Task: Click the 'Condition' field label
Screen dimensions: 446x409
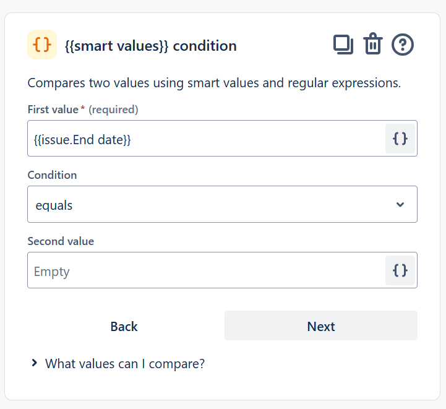Action: (x=52, y=175)
